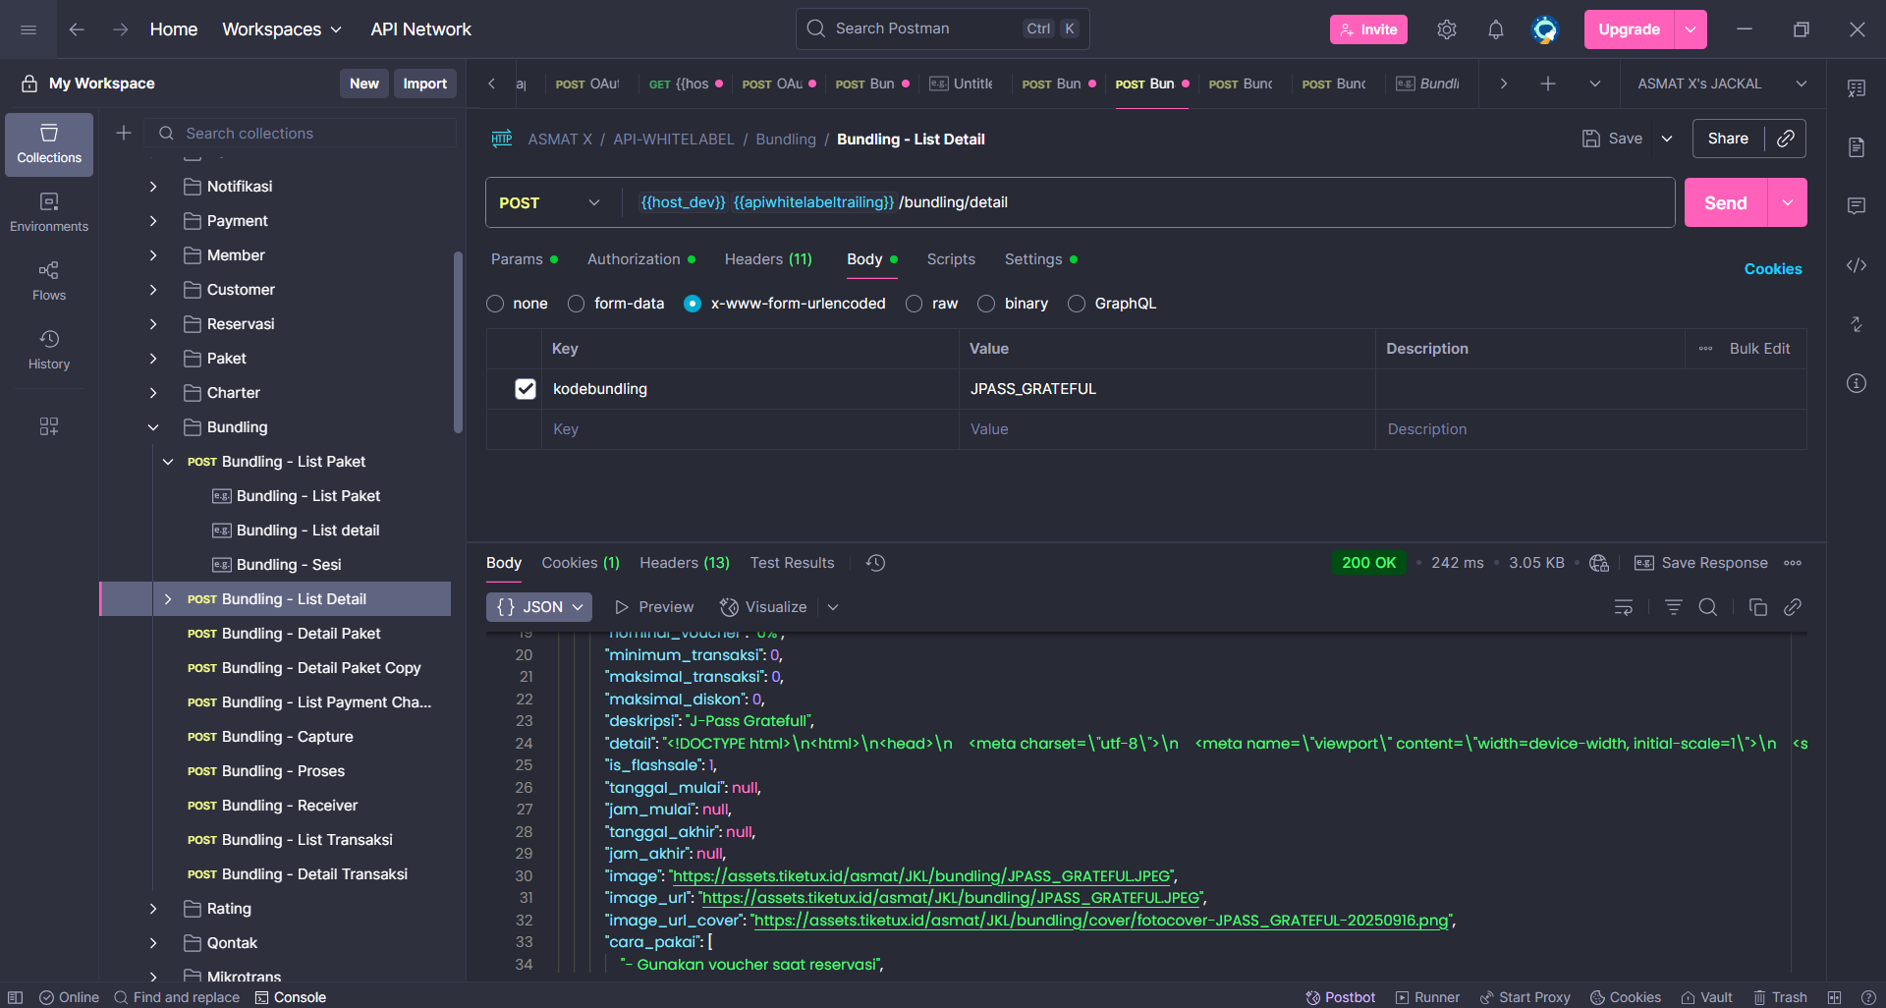The image size is (1886, 1008).
Task: Open the Flows sidebar panel
Action: coord(49,280)
